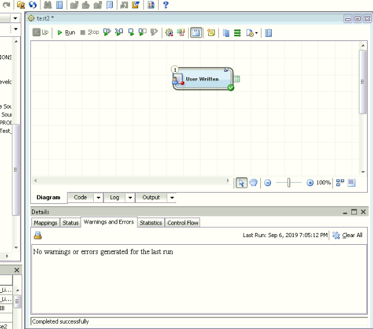Open the Status tab in Details
Image resolution: width=373 pixels, height=329 pixels.
pos(71,223)
